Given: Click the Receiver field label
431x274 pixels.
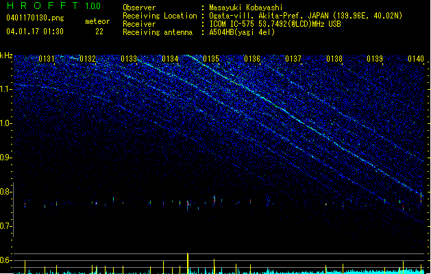Looking at the screenshot, I should point(139,24).
